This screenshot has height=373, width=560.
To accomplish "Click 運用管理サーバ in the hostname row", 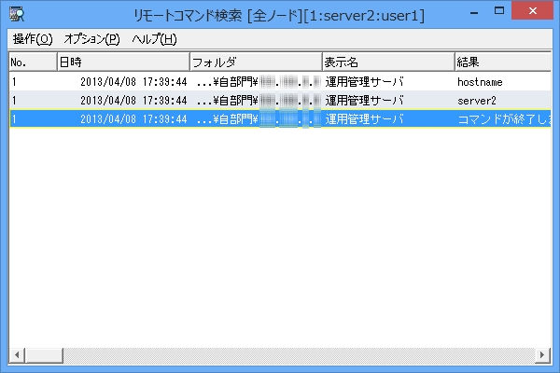I will pyautogui.click(x=364, y=82).
